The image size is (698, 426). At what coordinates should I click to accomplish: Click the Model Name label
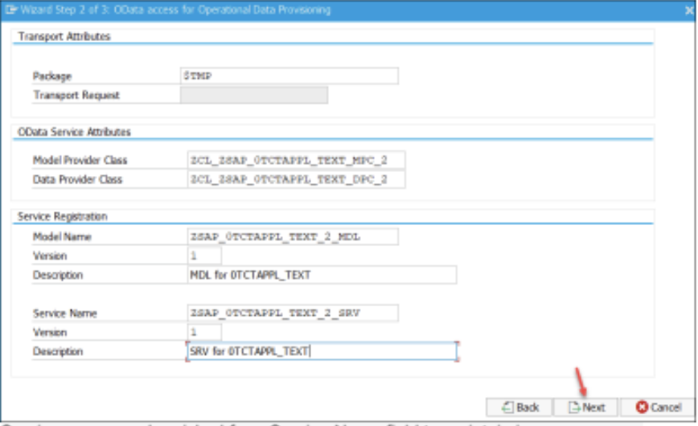(62, 237)
